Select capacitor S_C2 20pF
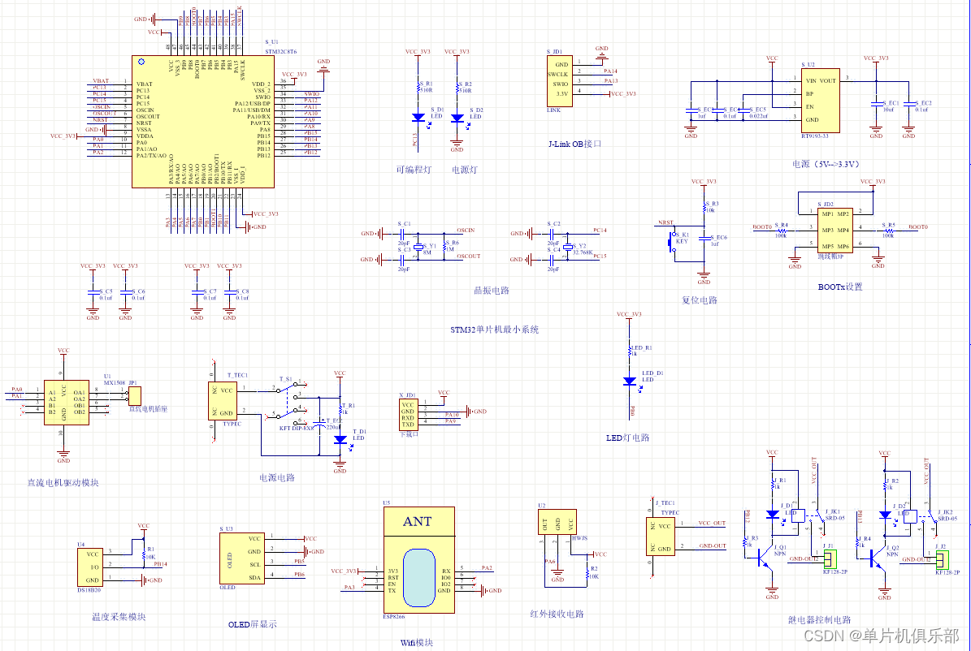The image size is (971, 651). click(553, 234)
